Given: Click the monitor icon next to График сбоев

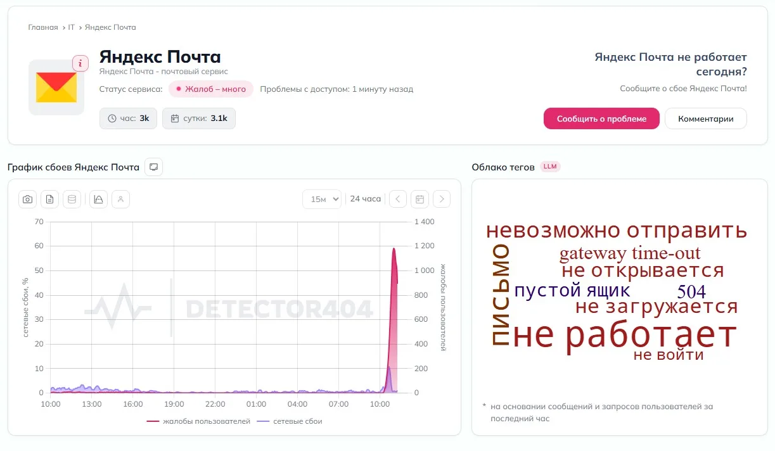Looking at the screenshot, I should point(153,167).
